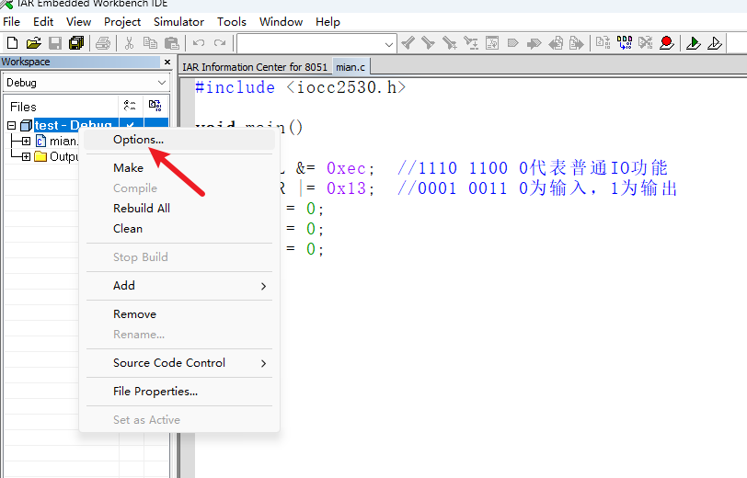Click the Files column header
This screenshot has width=747, height=478.
coord(62,107)
